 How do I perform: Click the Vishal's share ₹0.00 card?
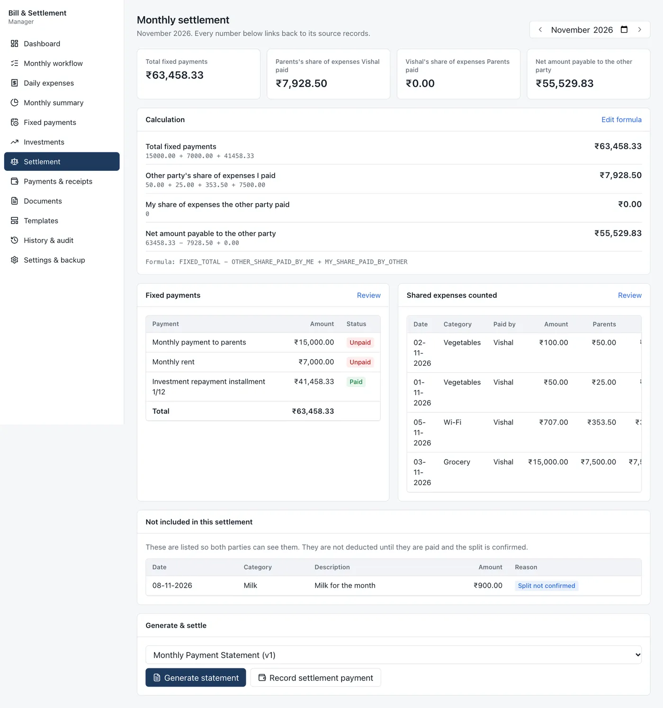pos(458,74)
